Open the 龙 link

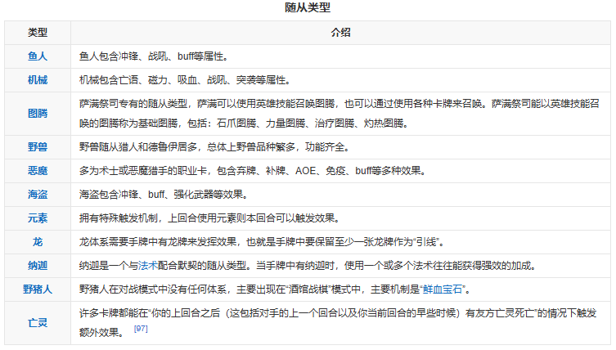point(38,242)
